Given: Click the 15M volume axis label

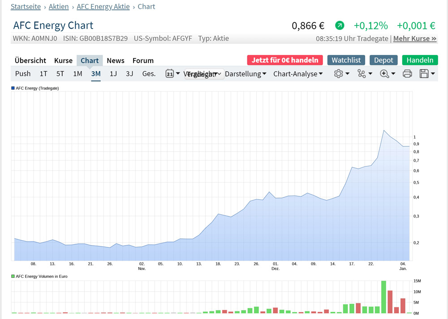Looking at the screenshot, I should [x=417, y=281].
